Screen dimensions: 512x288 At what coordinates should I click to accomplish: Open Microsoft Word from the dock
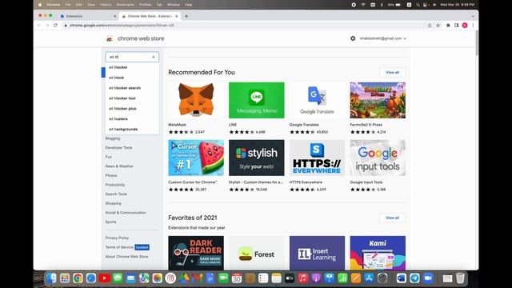402,278
